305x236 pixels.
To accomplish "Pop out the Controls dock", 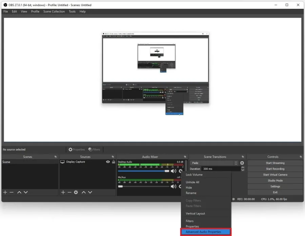I will 301,157.
